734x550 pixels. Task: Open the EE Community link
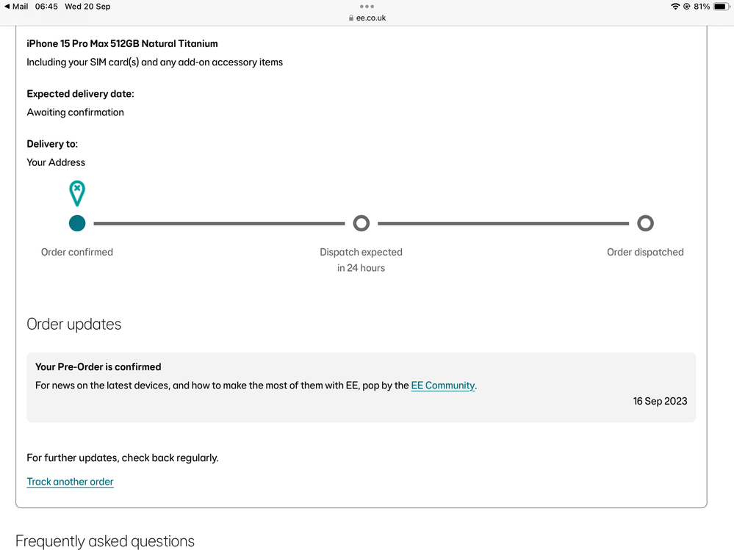tap(443, 386)
